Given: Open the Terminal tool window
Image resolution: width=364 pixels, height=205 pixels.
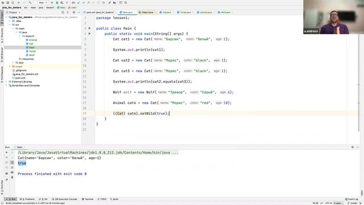Looking at the screenshot, I should coord(88,199).
